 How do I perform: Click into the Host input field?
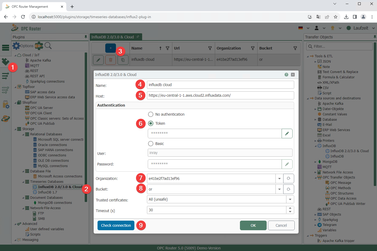click(x=220, y=95)
